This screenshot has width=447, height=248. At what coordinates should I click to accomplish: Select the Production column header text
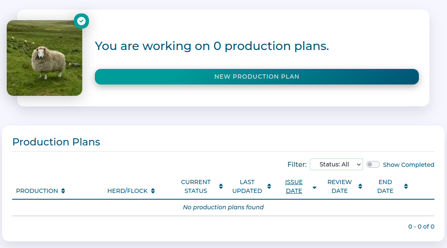point(37,191)
